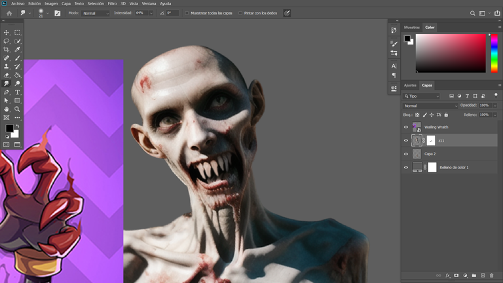This screenshot has width=503, height=283.
Task: Open the brush preset picker dropdown
Action: click(x=48, y=13)
